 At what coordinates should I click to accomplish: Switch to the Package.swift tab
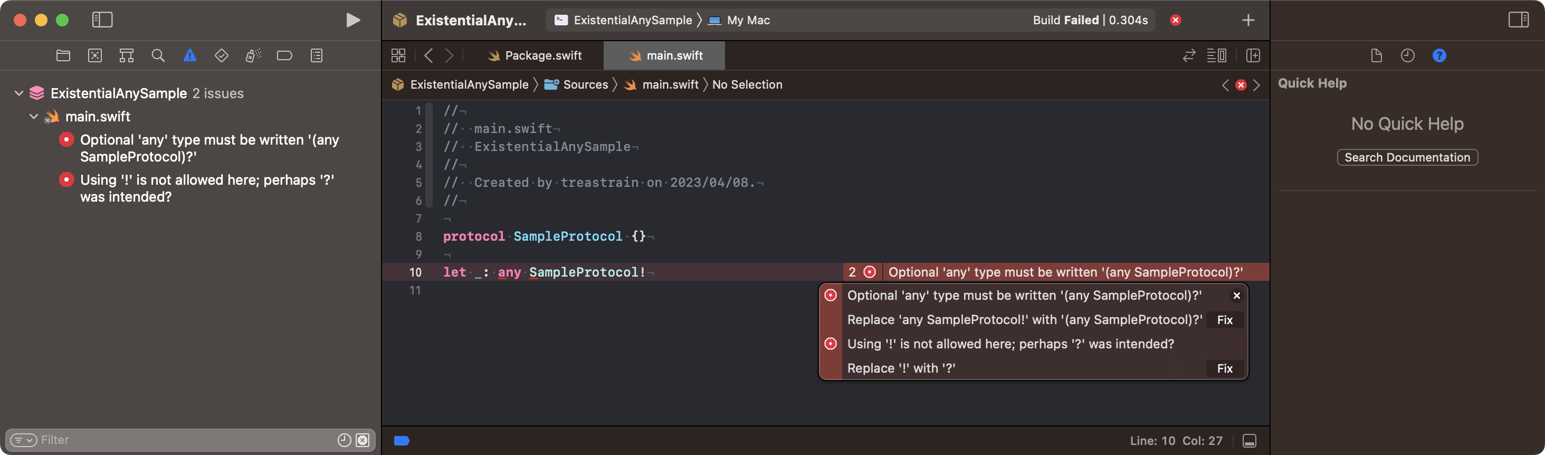[535, 56]
